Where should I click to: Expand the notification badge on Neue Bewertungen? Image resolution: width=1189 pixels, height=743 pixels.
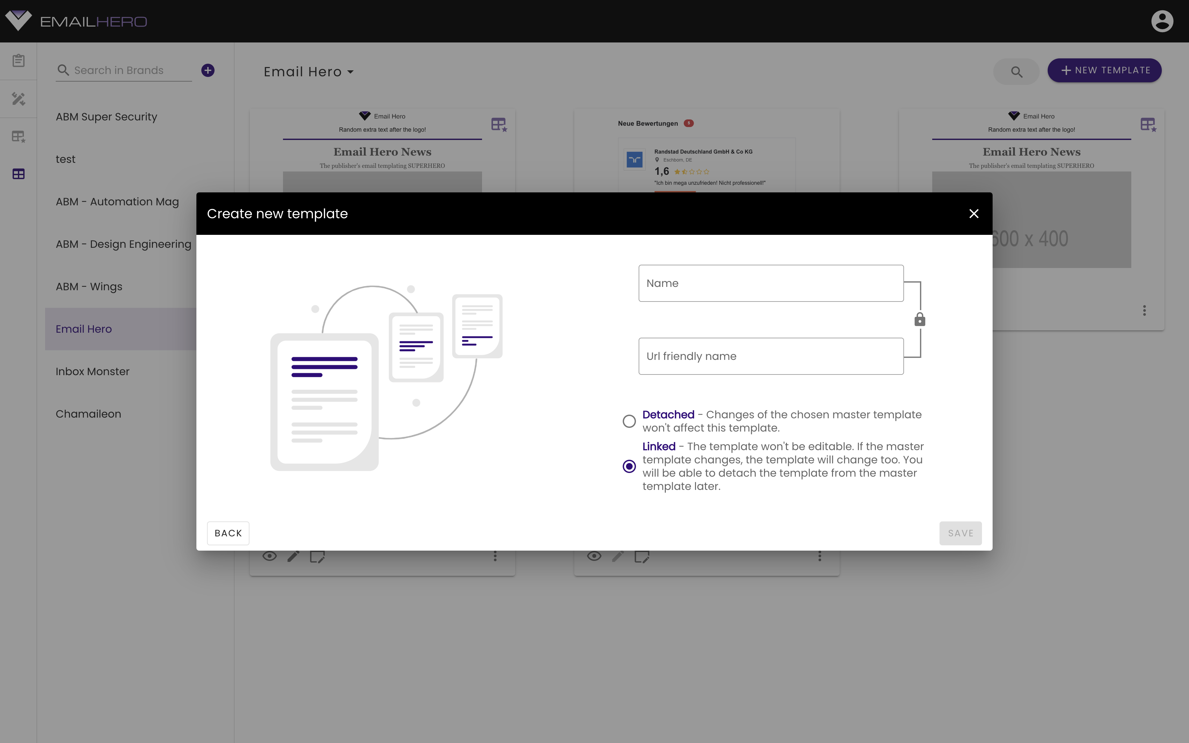688,123
